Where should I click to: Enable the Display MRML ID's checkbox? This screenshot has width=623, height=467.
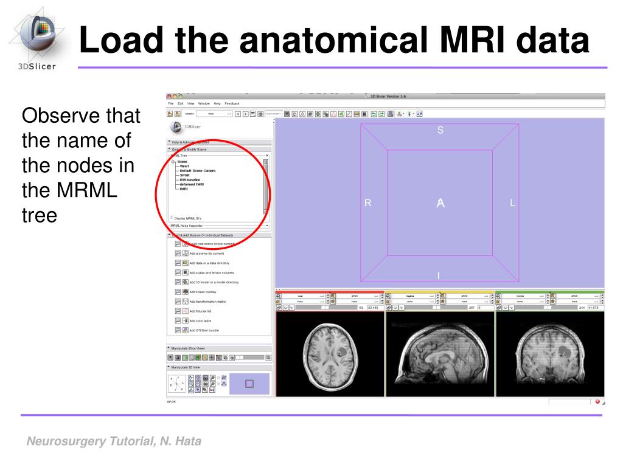coord(172,218)
